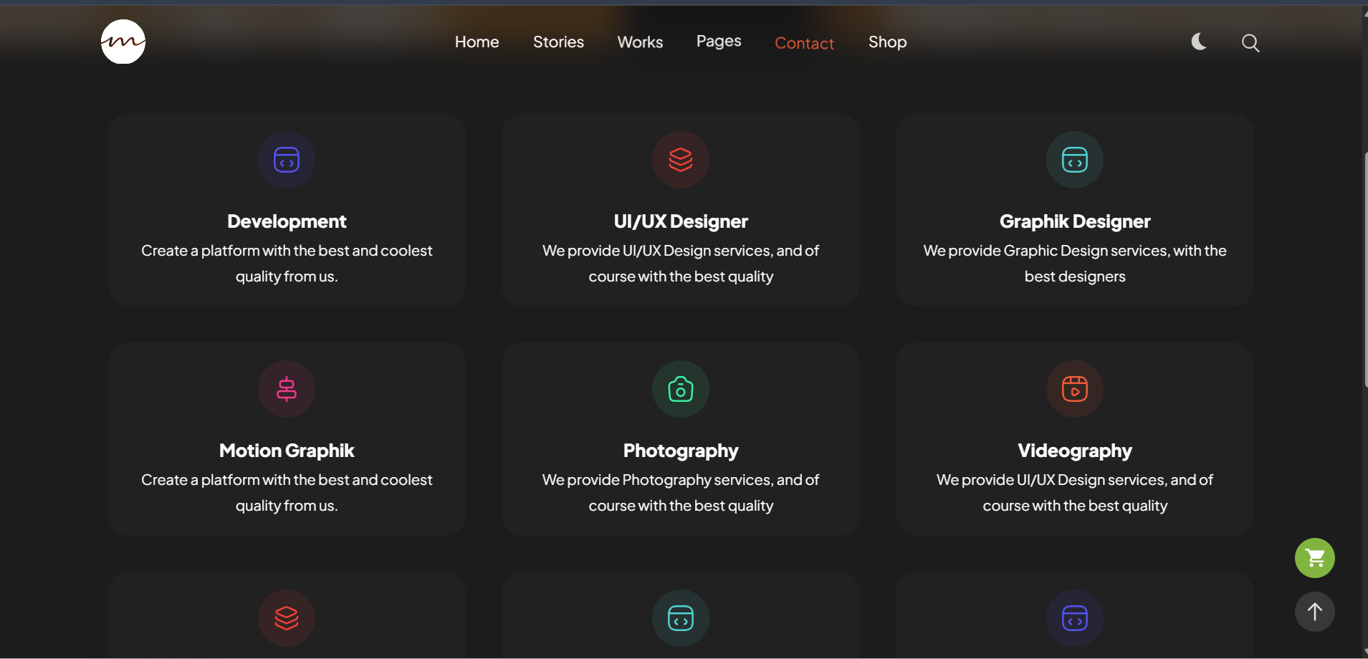The width and height of the screenshot is (1368, 659).
Task: Go to the Contact page
Action: pyautogui.click(x=804, y=43)
